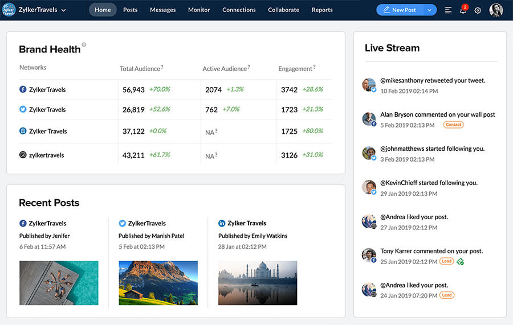
Task: Click the Contact tag on Alan Bryson's comment
Action: 454,125
